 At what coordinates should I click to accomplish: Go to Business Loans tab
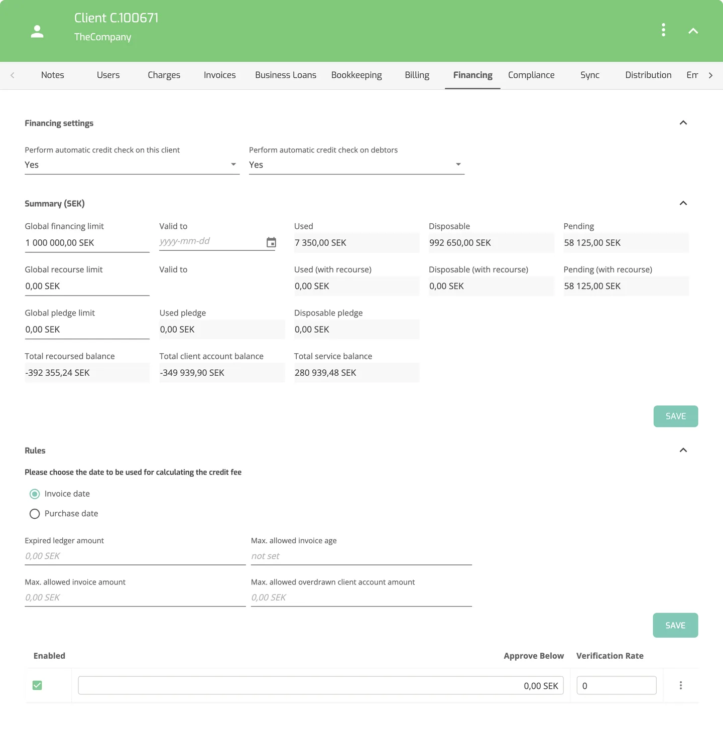(286, 75)
